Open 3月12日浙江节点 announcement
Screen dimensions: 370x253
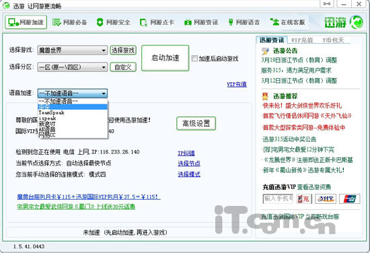pos(299,81)
